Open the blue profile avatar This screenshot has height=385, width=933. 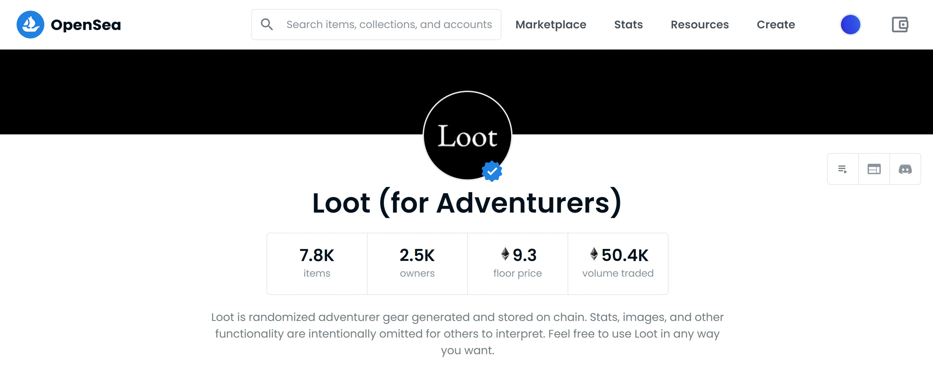pyautogui.click(x=850, y=25)
